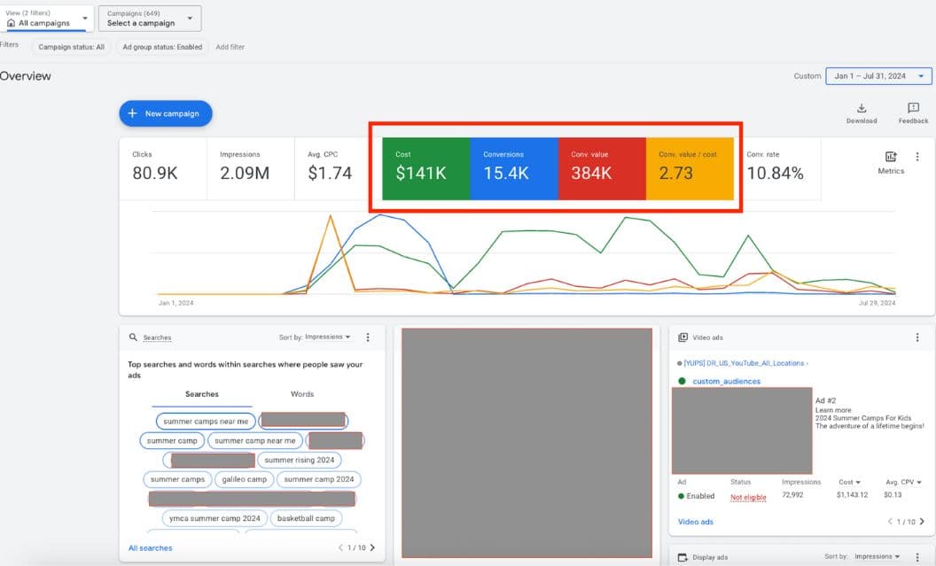Viewport: 936px width, 566px height.
Task: Toggle the red Conv. value metric tile
Action: 602,168
